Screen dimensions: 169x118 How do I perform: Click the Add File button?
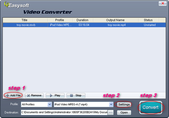tap(13, 96)
